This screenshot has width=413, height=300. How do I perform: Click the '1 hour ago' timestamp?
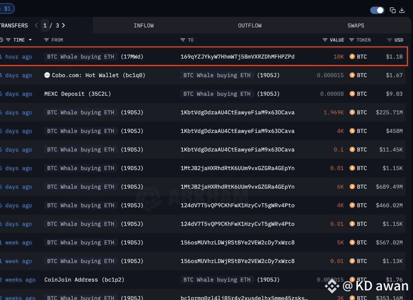(16, 57)
